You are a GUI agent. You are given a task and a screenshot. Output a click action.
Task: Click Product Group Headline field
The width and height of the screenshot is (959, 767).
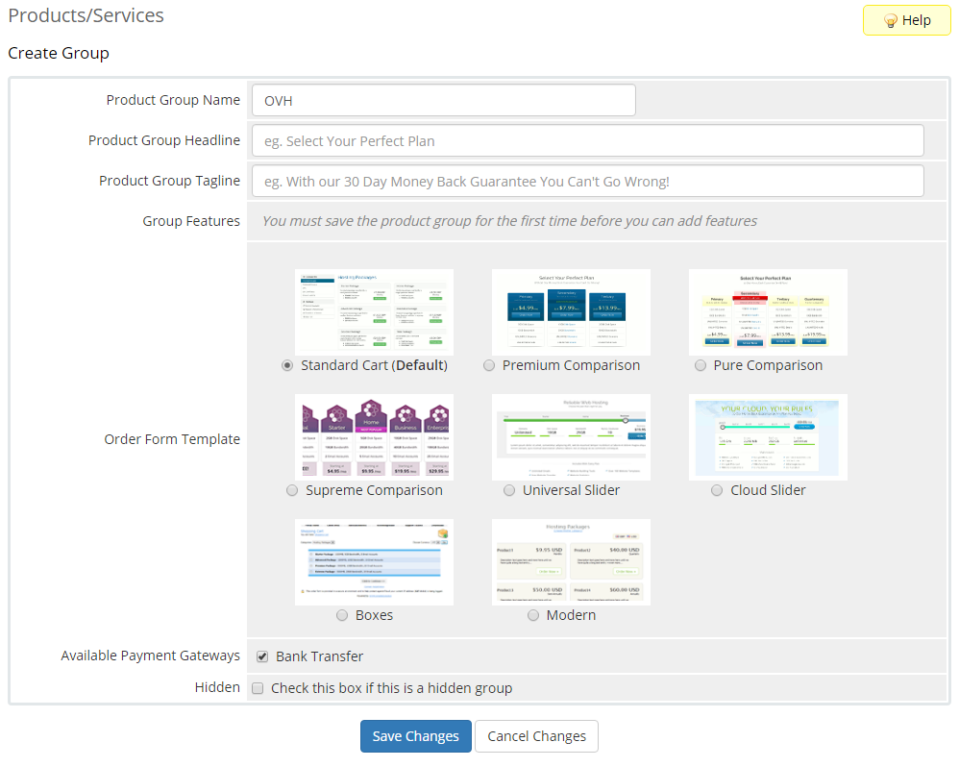[588, 140]
